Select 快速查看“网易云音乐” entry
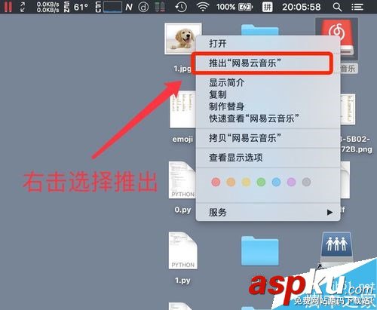The image size is (377, 310). pos(268,118)
